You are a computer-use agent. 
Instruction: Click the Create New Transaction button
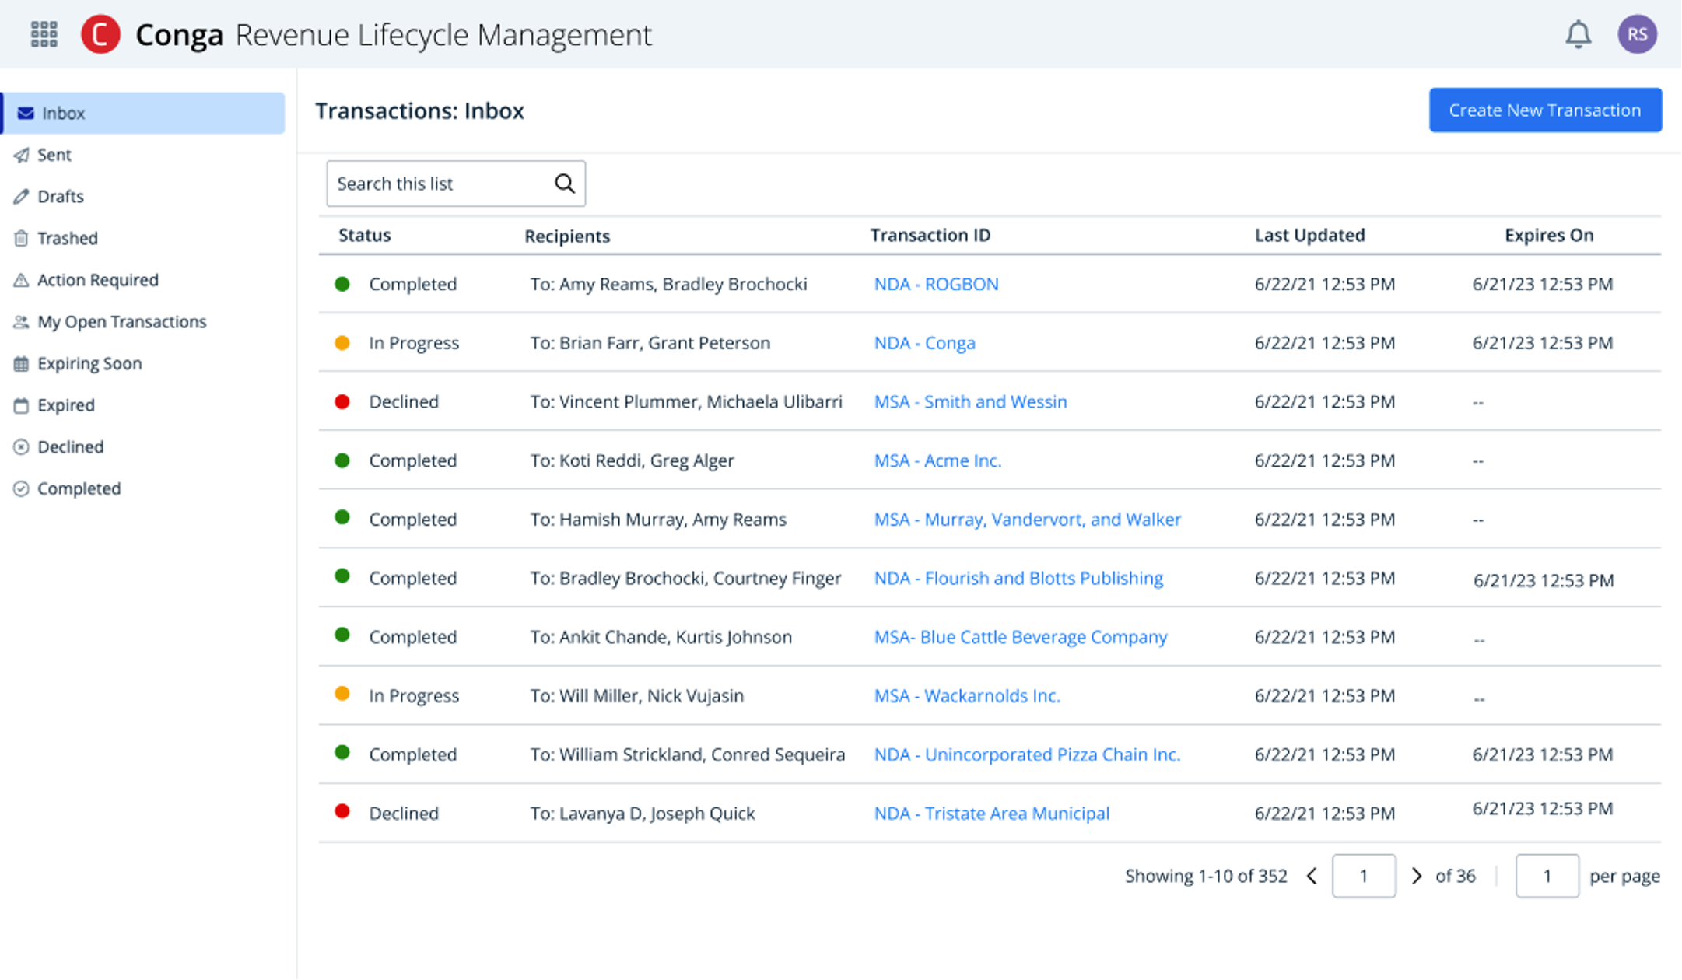1545,110
